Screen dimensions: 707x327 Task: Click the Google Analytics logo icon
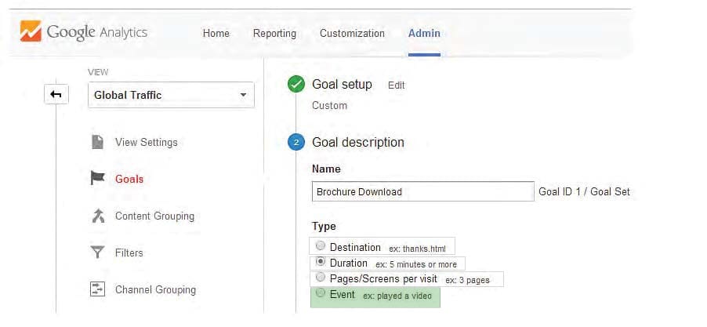(x=31, y=31)
